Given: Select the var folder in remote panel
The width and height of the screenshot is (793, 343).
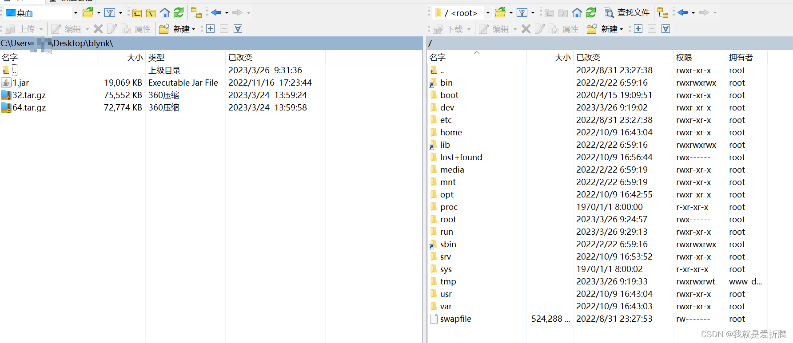Looking at the screenshot, I should point(446,306).
